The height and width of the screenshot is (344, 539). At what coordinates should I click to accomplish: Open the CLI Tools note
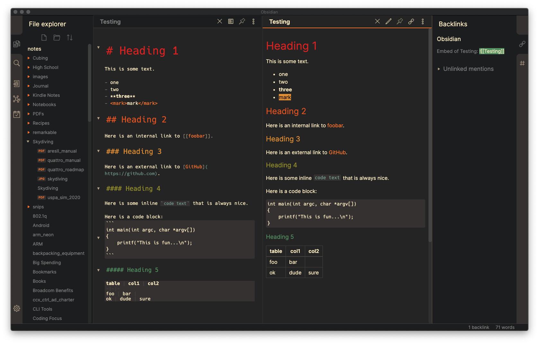pyautogui.click(x=42, y=309)
